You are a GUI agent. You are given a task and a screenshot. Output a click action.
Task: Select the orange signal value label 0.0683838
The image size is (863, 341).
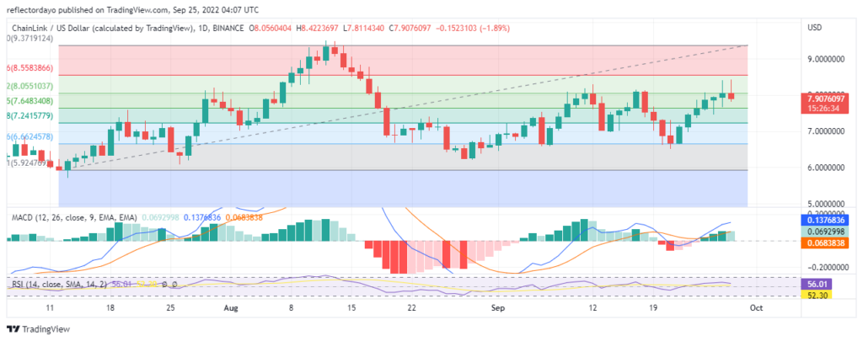(x=828, y=242)
